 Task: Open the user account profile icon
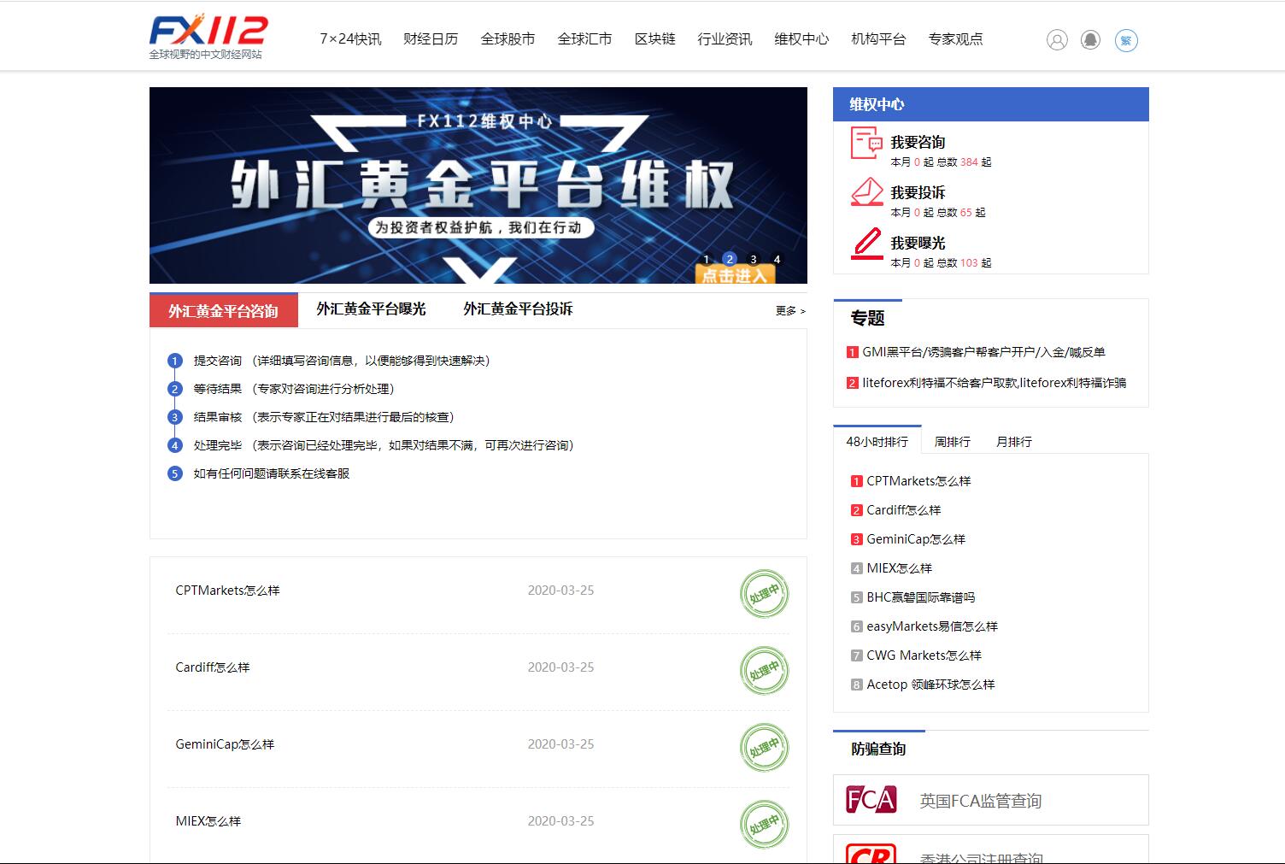click(x=1057, y=40)
